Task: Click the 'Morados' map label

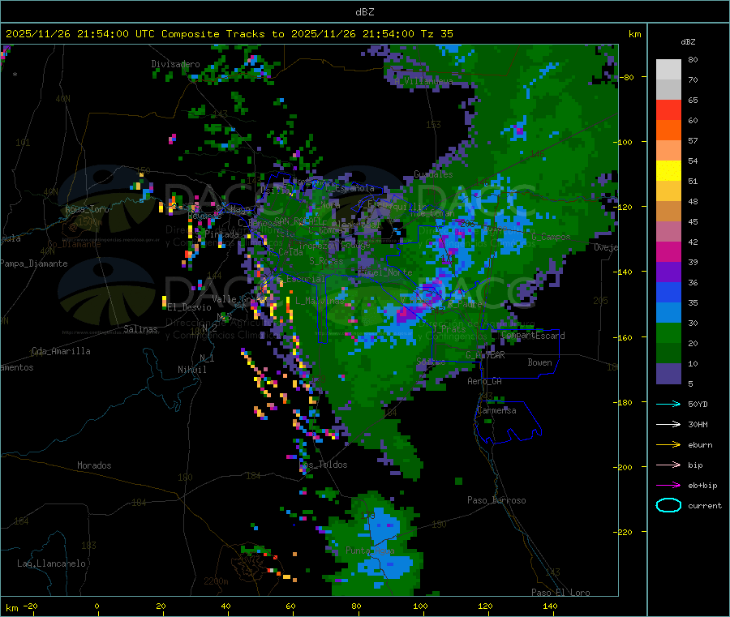Action: (94, 465)
